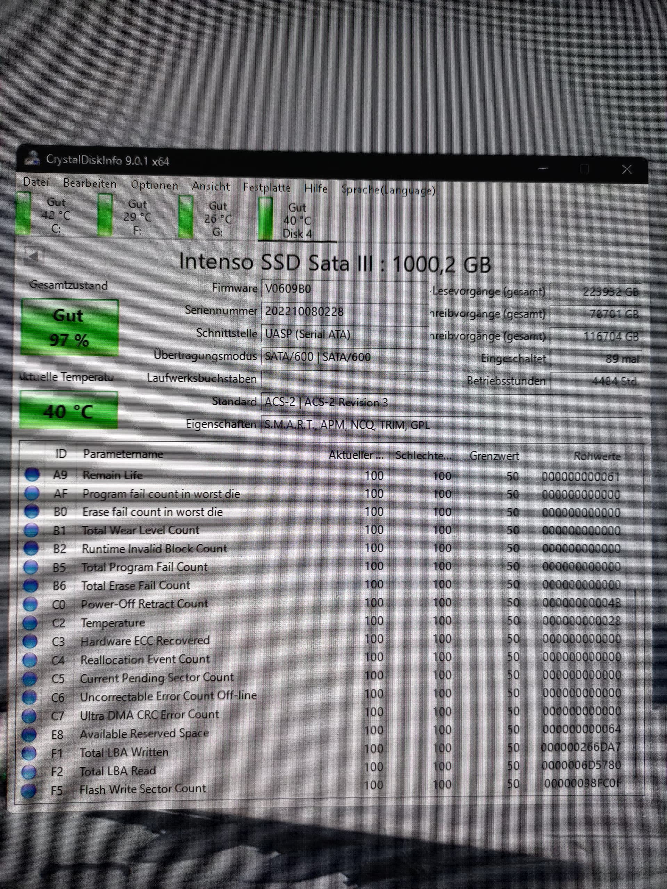Click the previous disk arrow button
Screen dimensions: 667x889
(x=34, y=257)
